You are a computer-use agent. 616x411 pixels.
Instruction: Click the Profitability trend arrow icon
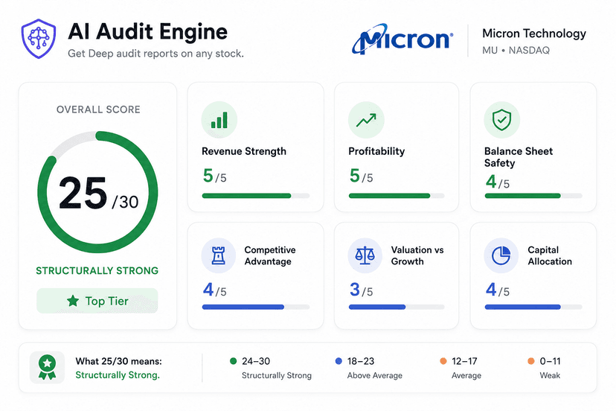pyautogui.click(x=366, y=120)
